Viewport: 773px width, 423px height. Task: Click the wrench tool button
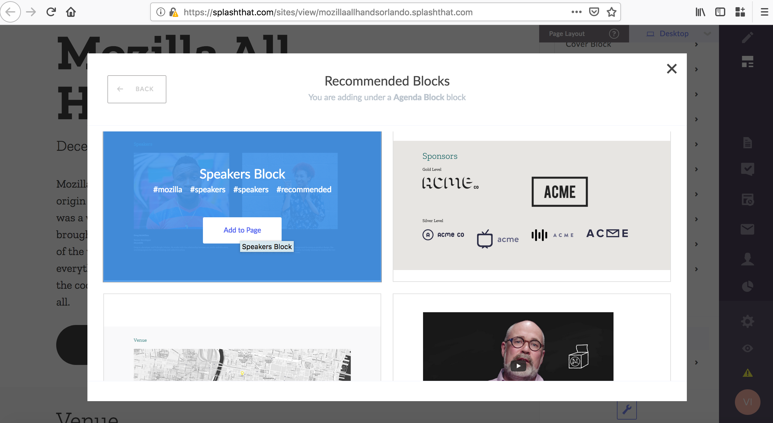[627, 409]
